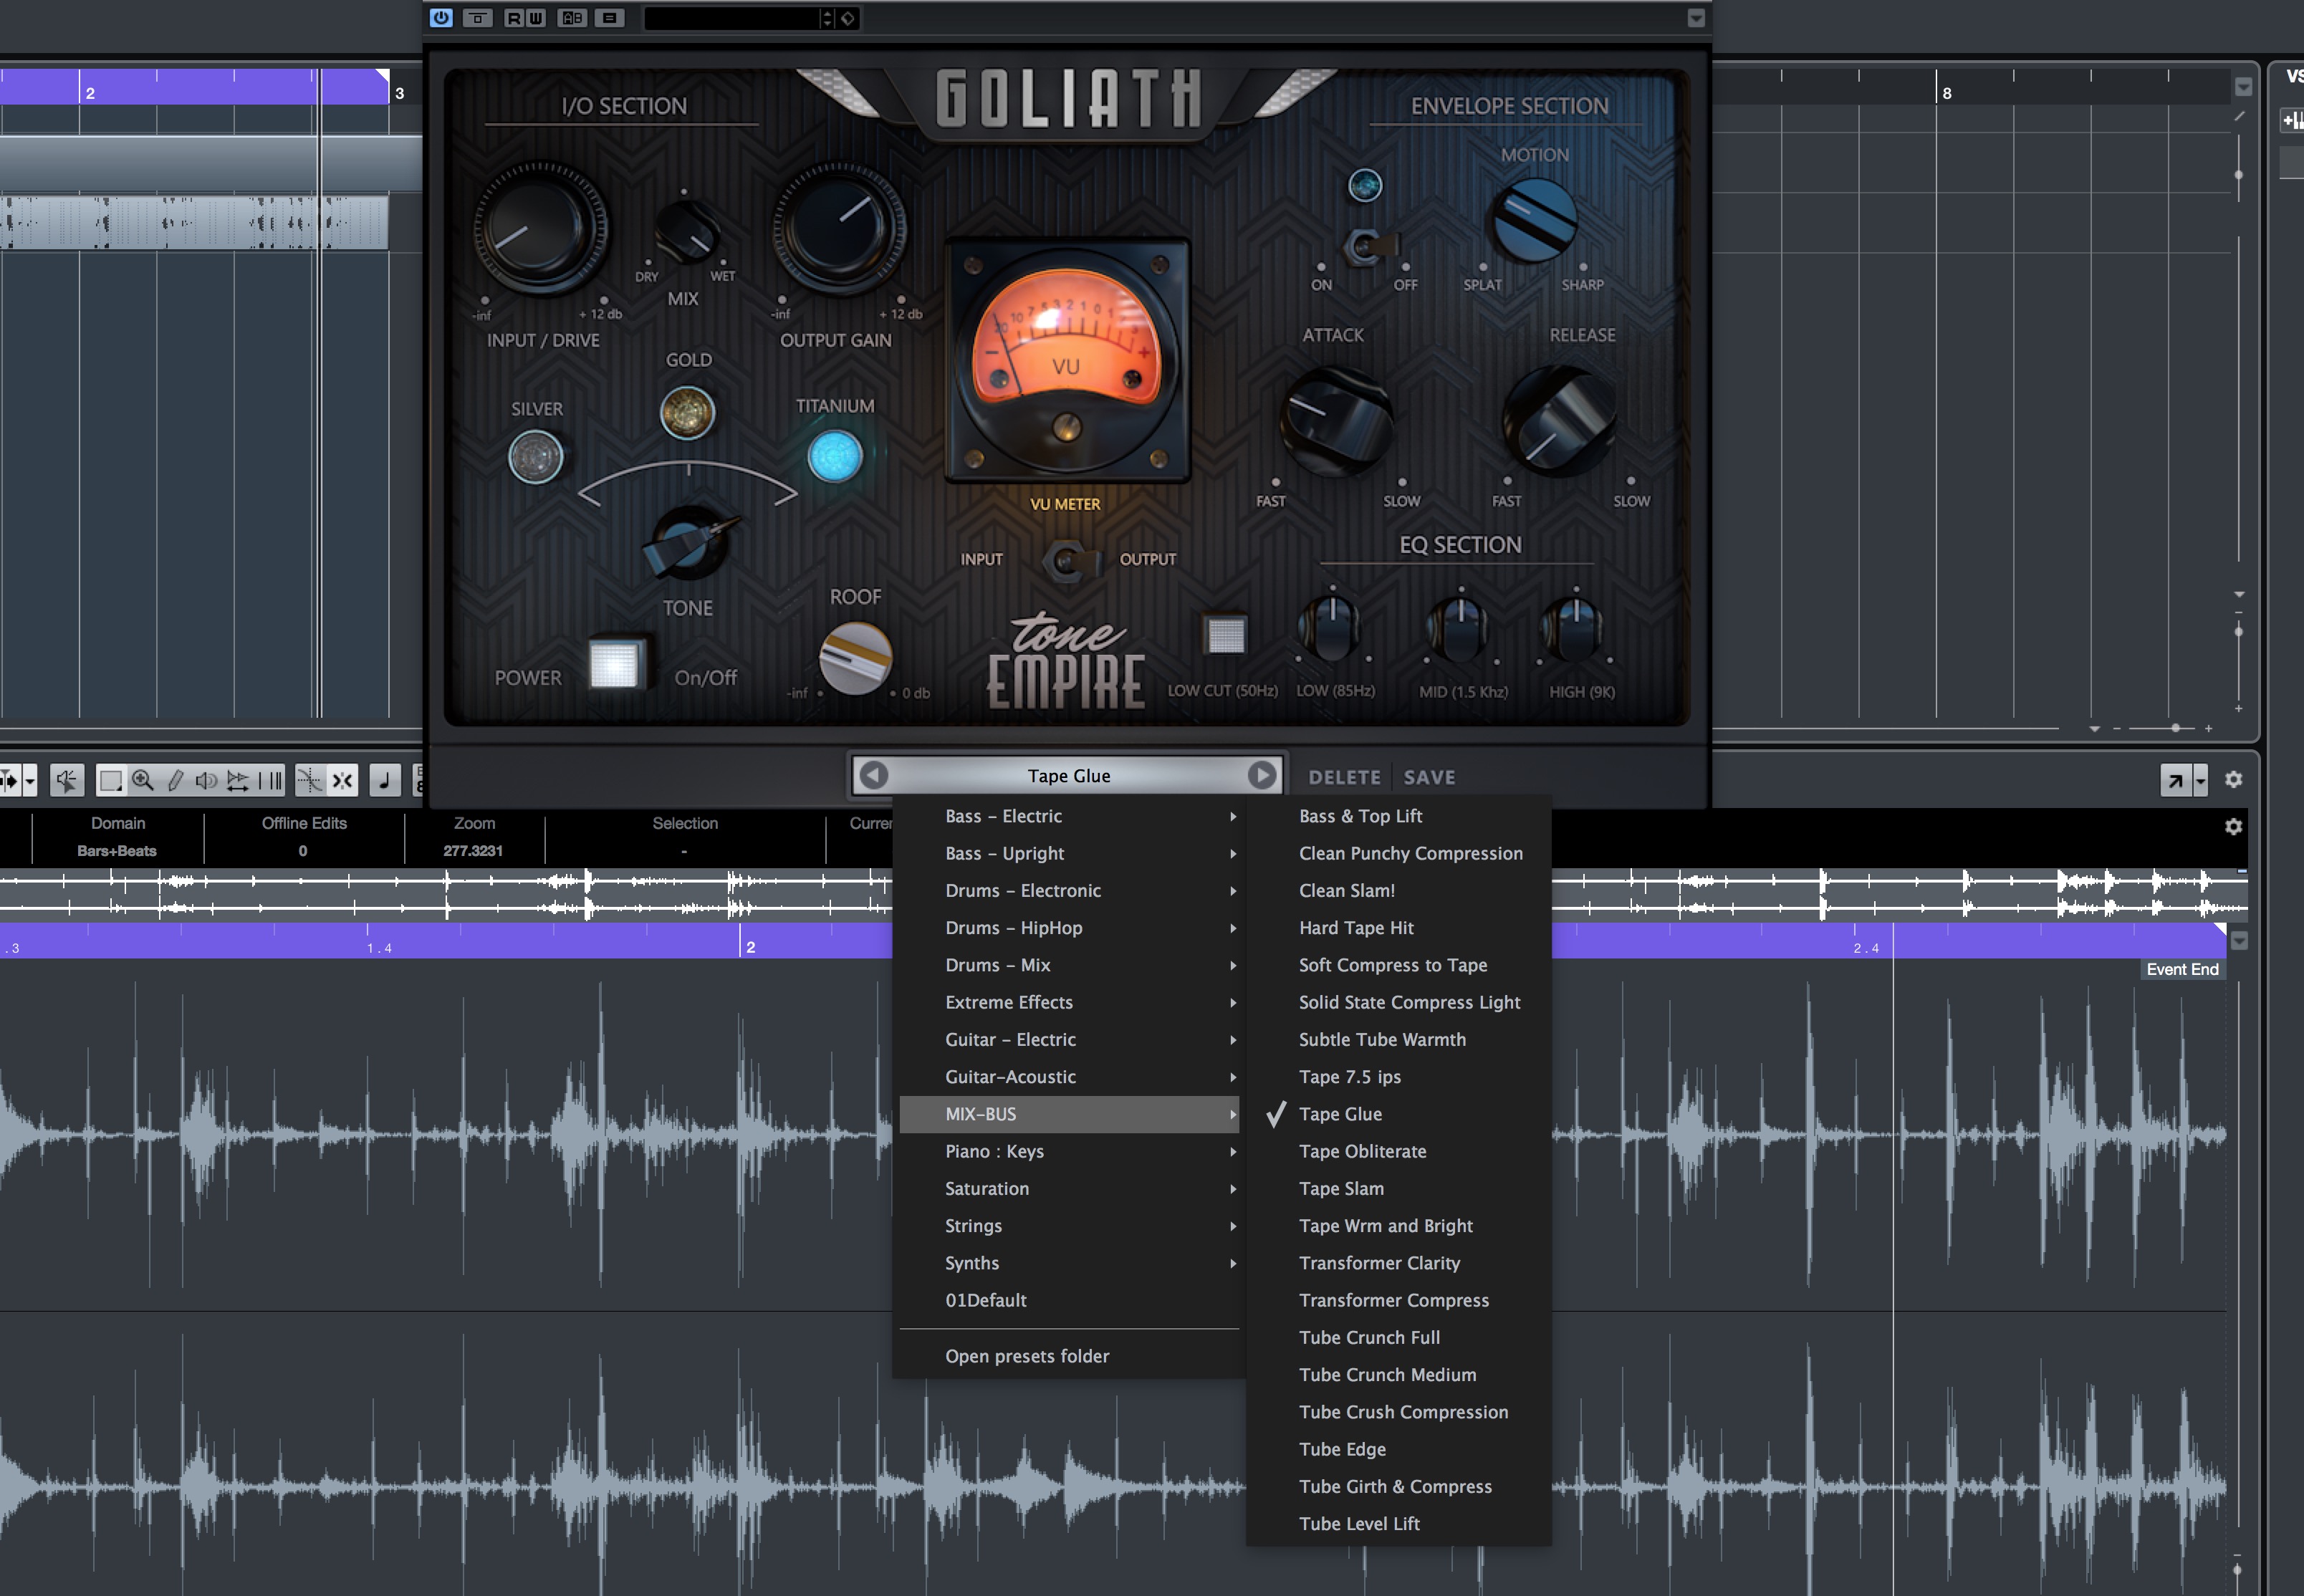Click the upper ruler dropdown arrow in project window

pyautogui.click(x=2243, y=87)
